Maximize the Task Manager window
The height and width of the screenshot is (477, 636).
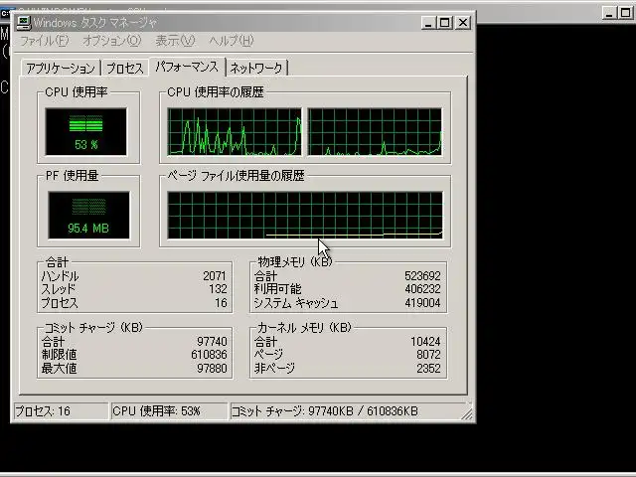coord(444,23)
